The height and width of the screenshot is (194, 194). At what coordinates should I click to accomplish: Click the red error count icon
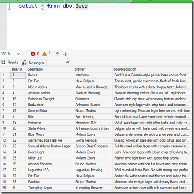point(33,54)
